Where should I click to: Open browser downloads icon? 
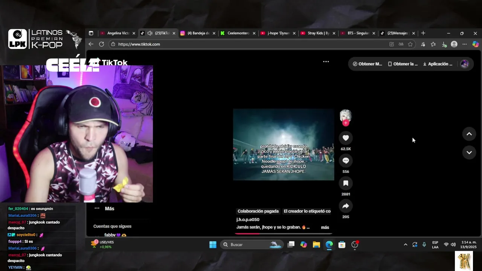click(444, 44)
